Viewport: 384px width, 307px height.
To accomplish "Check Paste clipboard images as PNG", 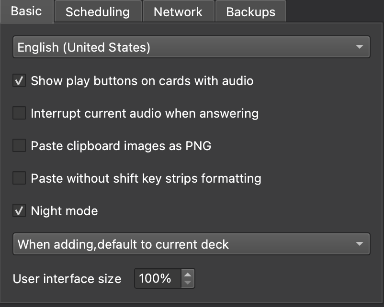I will 19,145.
